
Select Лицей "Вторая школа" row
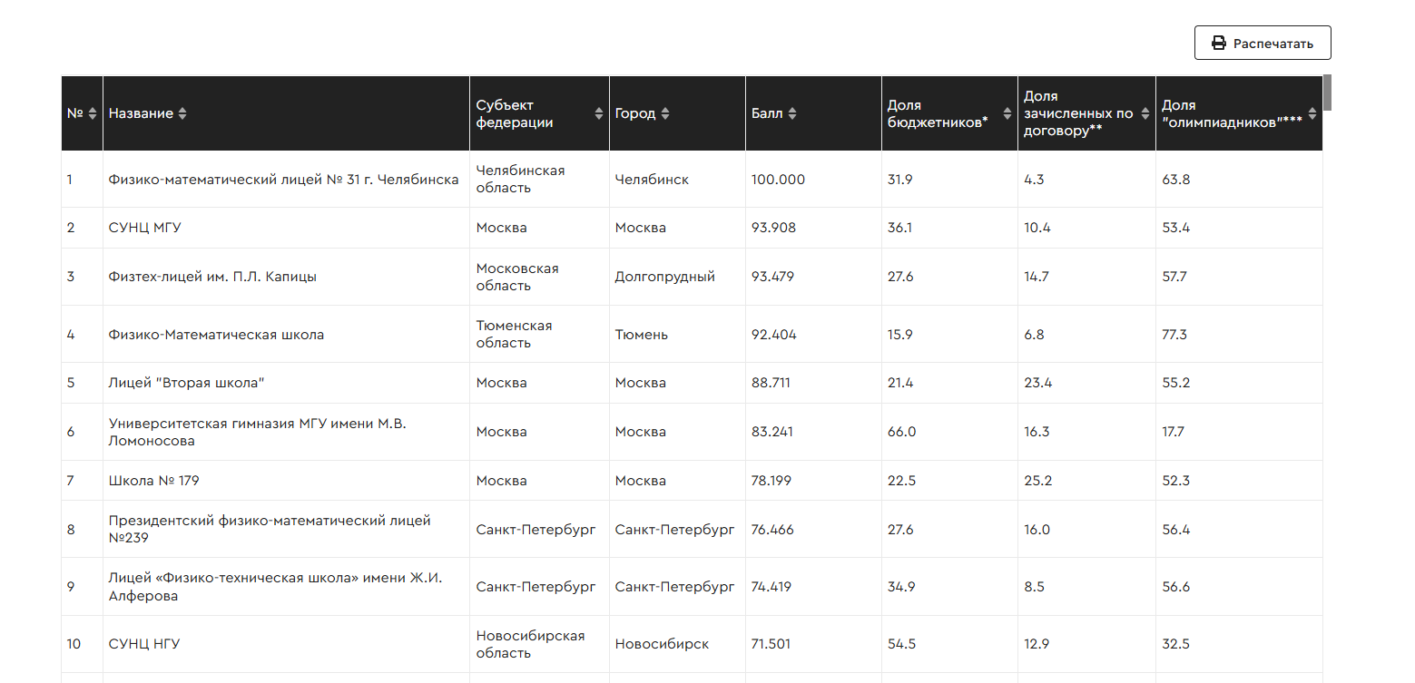tap(693, 383)
